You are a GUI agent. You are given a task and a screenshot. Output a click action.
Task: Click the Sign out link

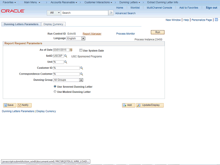(211, 8)
